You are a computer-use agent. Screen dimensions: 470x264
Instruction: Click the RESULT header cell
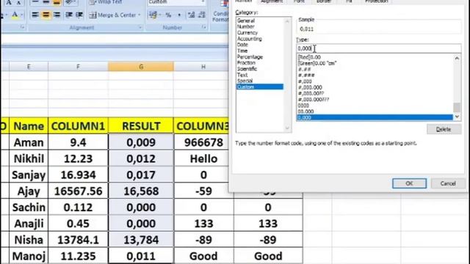pos(141,126)
